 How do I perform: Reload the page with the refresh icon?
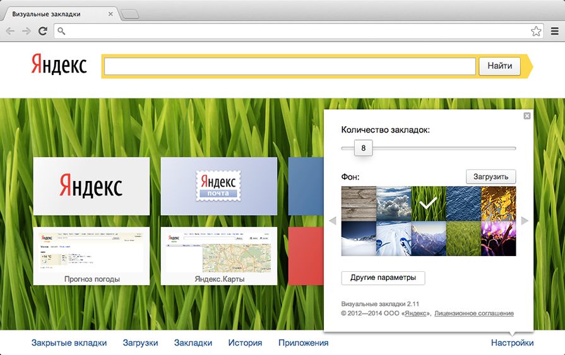coord(43,32)
